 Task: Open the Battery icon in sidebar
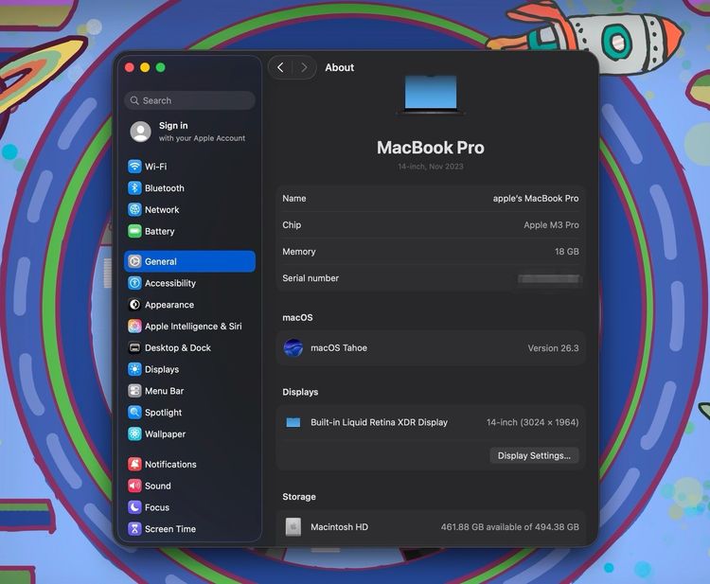[134, 231]
